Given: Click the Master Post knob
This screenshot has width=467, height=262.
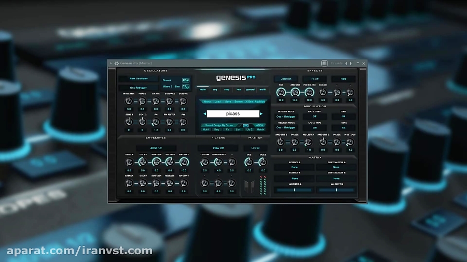Looking at the screenshot, I should point(263,162).
